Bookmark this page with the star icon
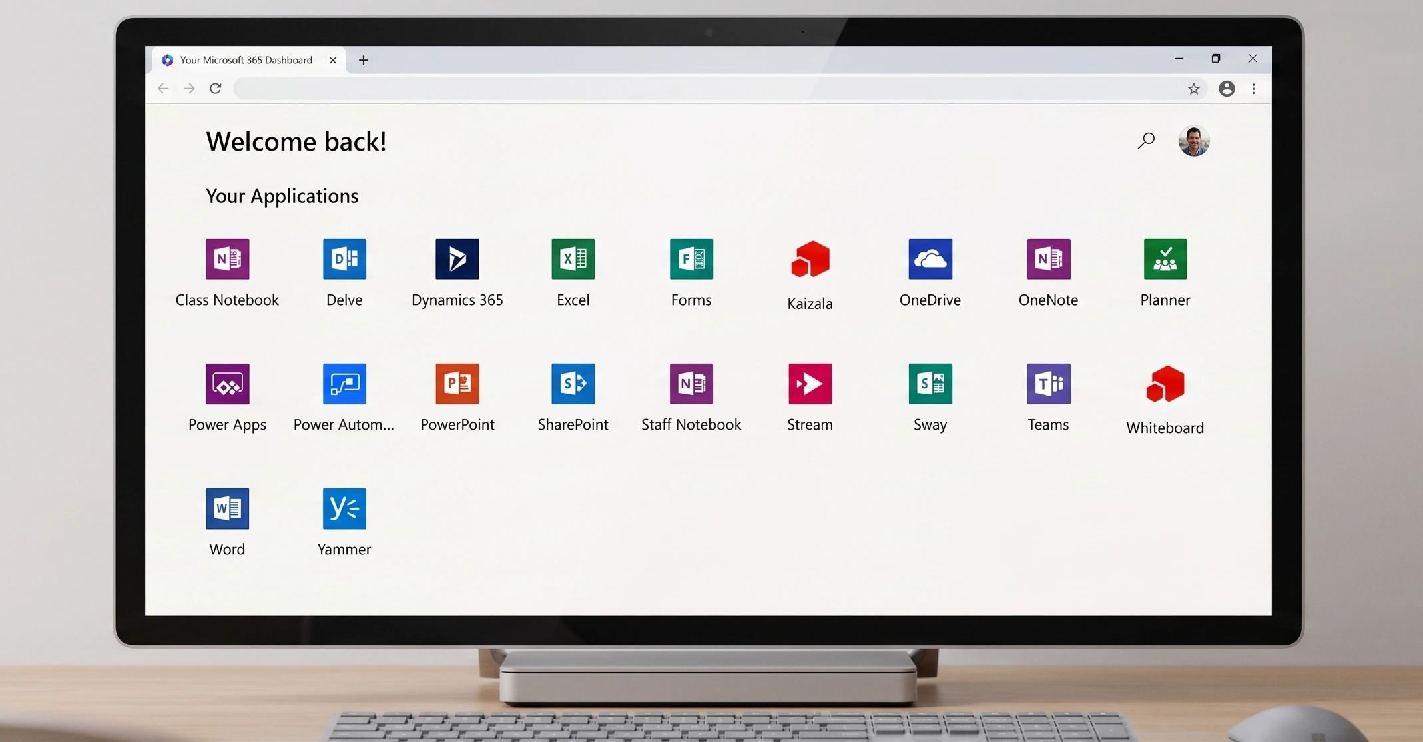 [1194, 89]
